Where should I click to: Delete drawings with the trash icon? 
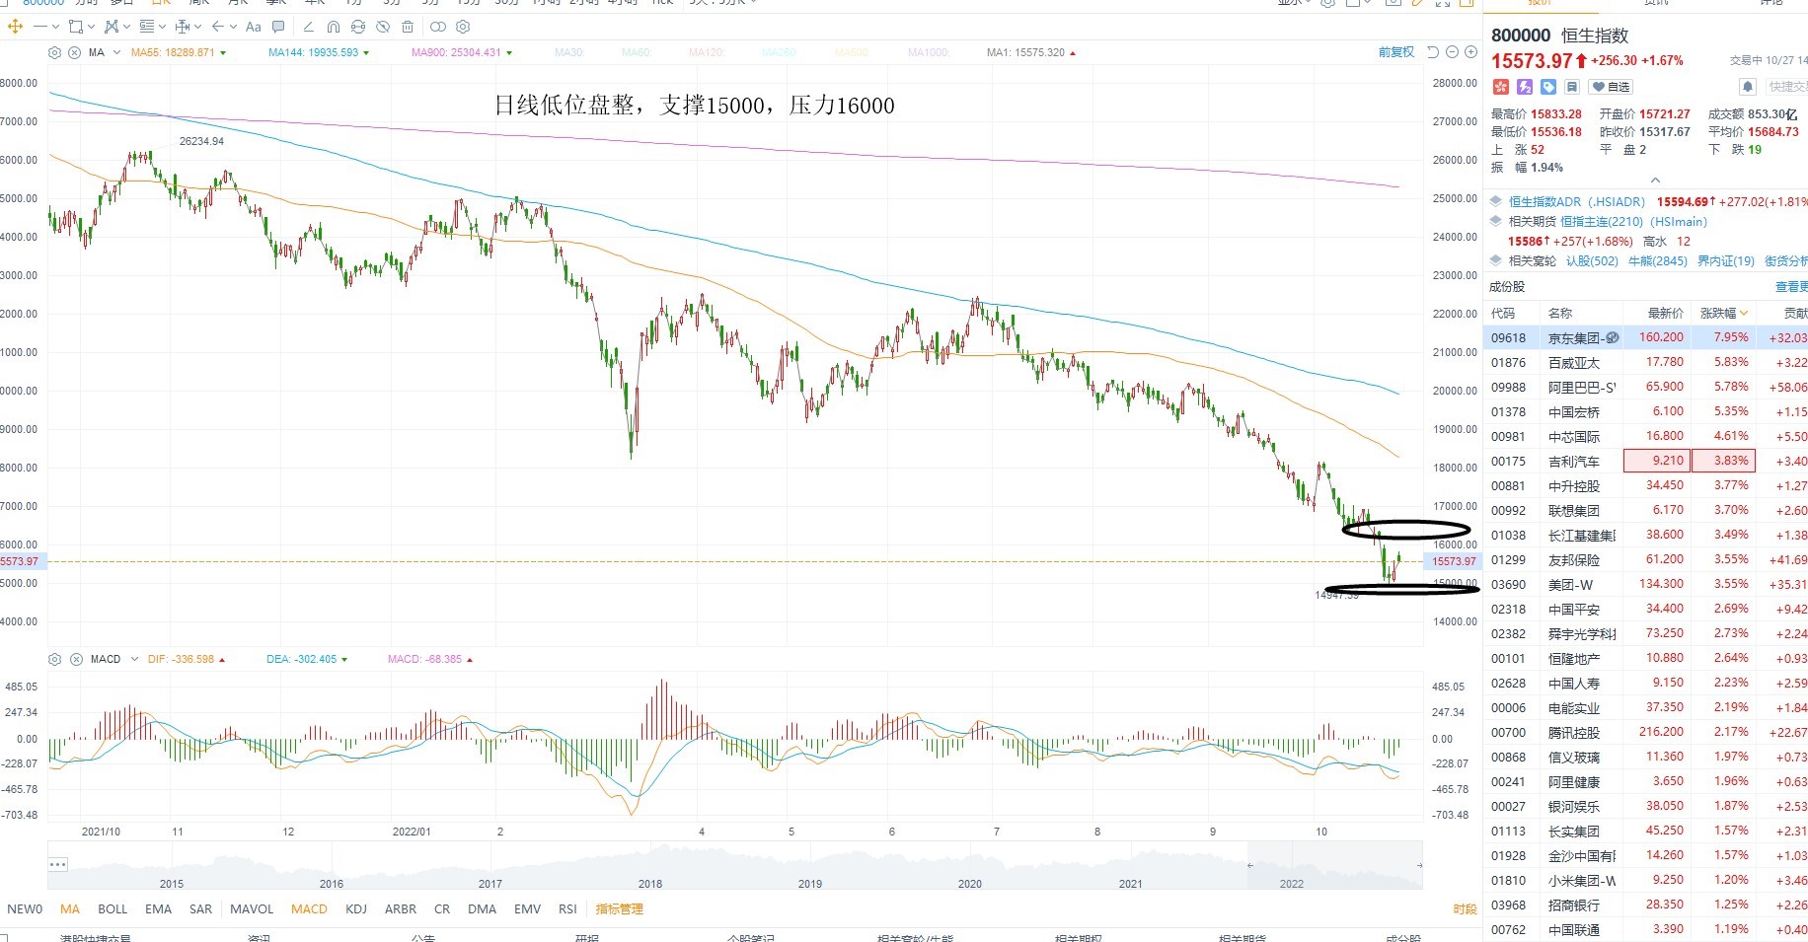pos(408,27)
